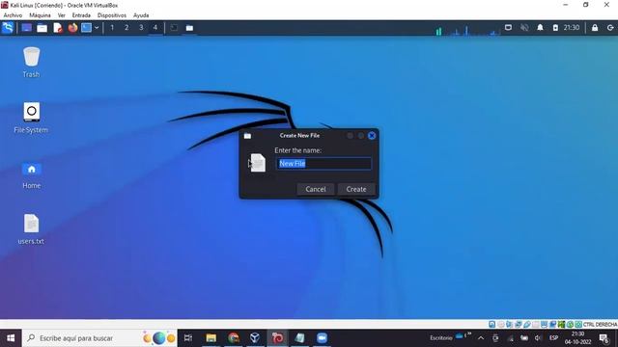Viewport: 618px width, 347px height.
Task: Lock the screen with padlock icon
Action: pyautogui.click(x=595, y=28)
